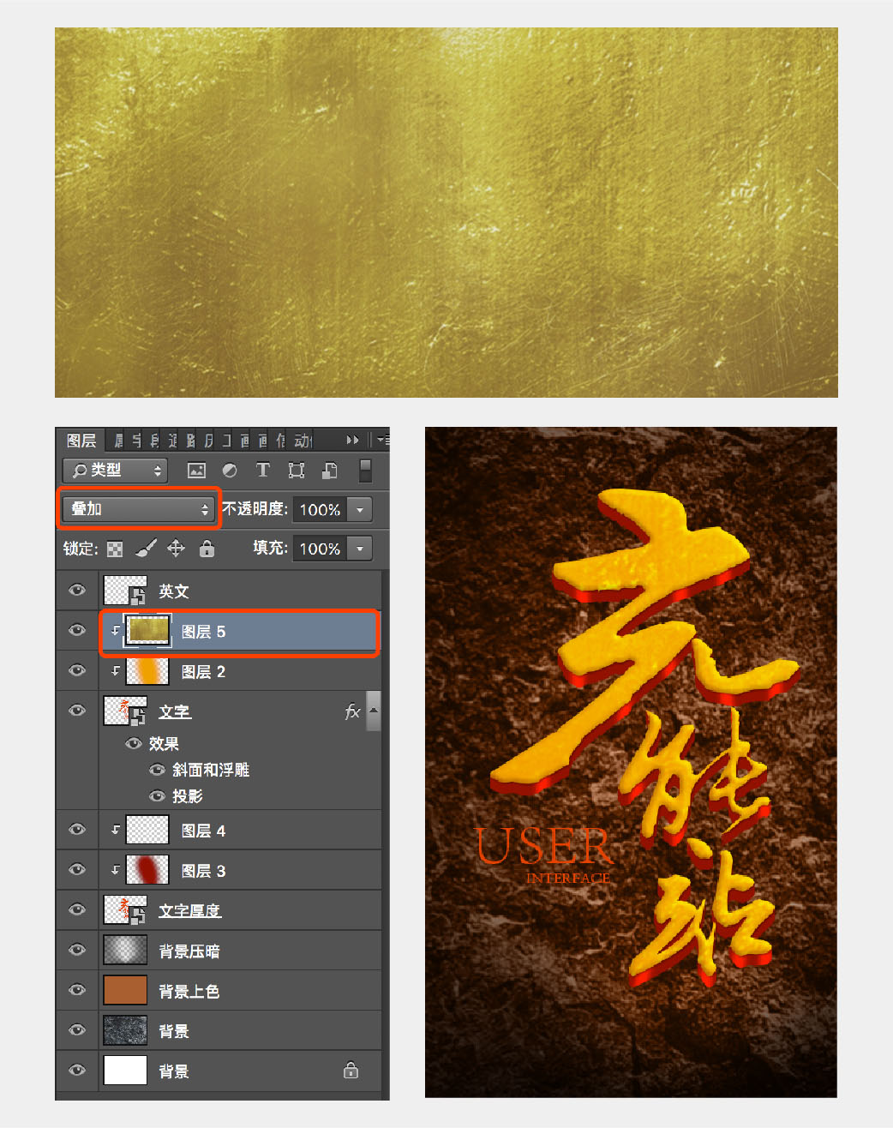Image resolution: width=893 pixels, height=1128 pixels.
Task: Hide the 英文 layer
Action: (76, 590)
